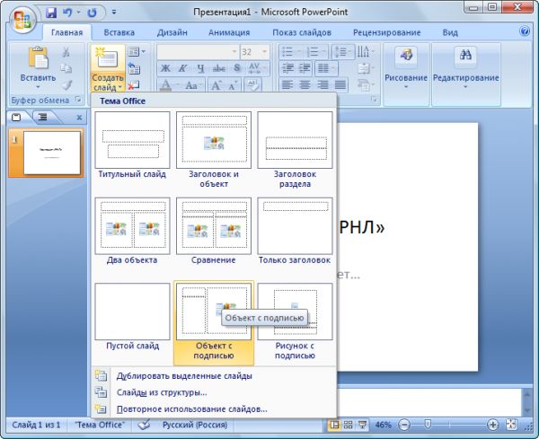Click the Copy icon in clipboard group
The height and width of the screenshot is (439, 539).
(66, 68)
